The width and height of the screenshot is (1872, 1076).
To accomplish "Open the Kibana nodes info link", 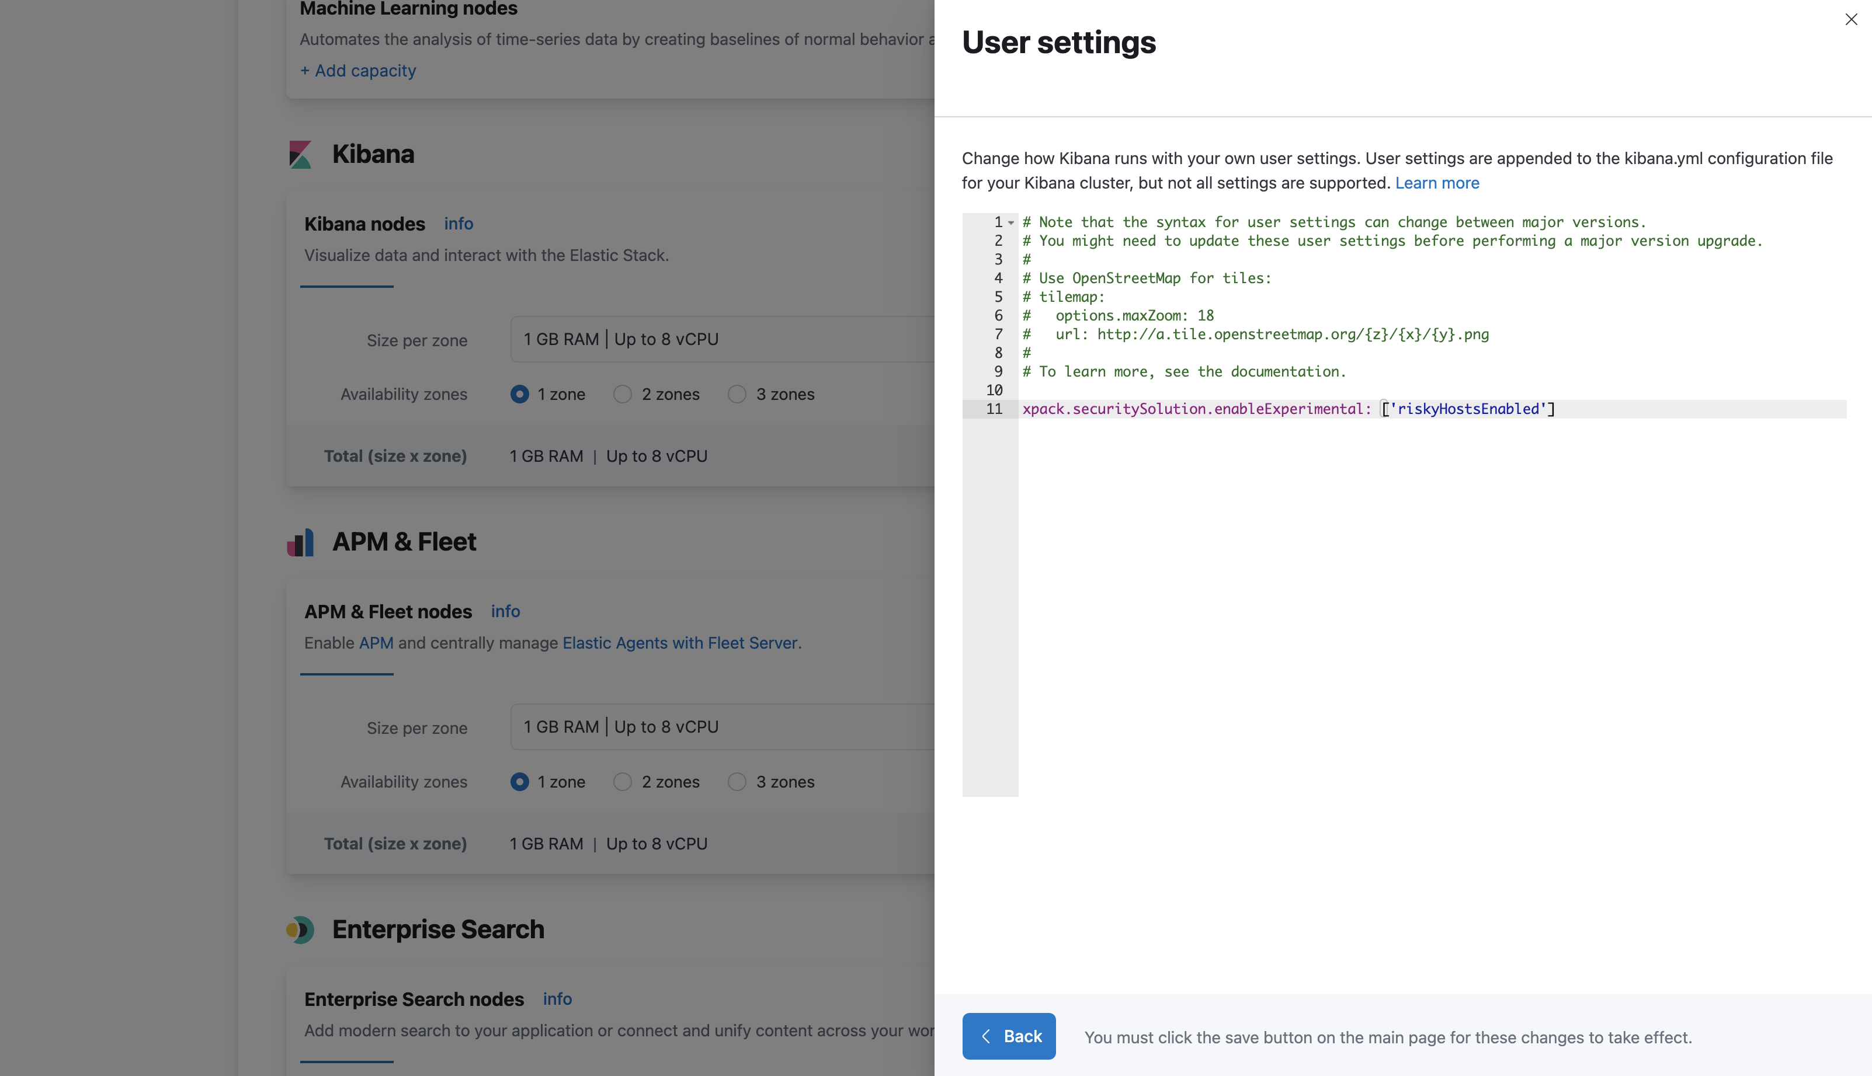I will pos(459,223).
